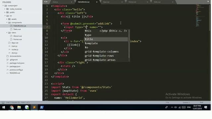Open store.js from the sidebar
The height and width of the screenshot is (119, 212).
pyautogui.click(x=14, y=53)
